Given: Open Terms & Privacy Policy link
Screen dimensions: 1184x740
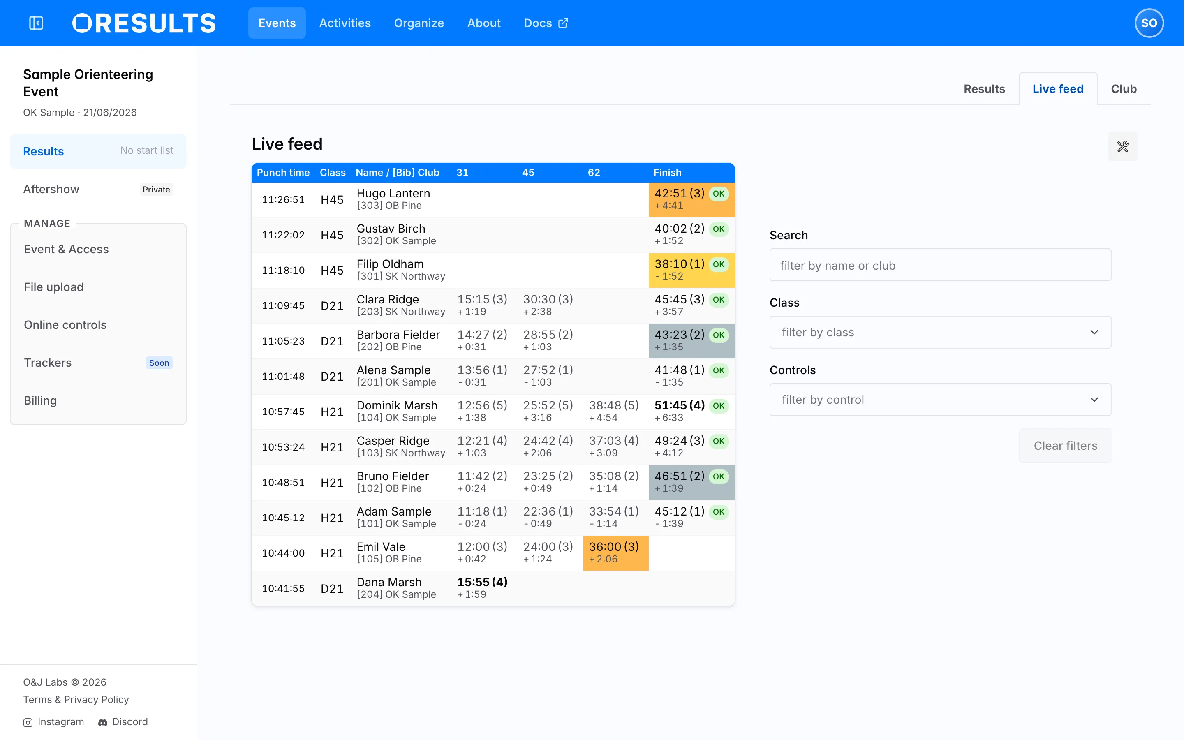Looking at the screenshot, I should 76,699.
